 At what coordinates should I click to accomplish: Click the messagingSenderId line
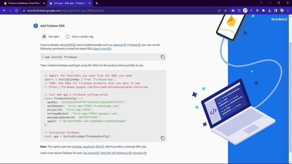click(x=74, y=118)
